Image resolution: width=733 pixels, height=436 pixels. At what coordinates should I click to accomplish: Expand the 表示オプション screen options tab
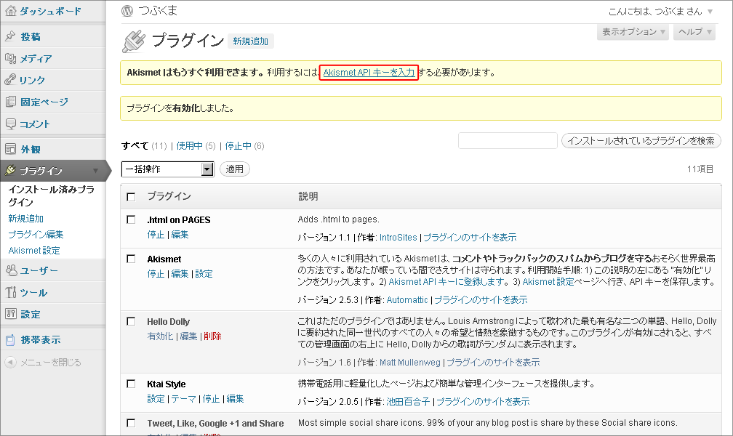[x=633, y=32]
